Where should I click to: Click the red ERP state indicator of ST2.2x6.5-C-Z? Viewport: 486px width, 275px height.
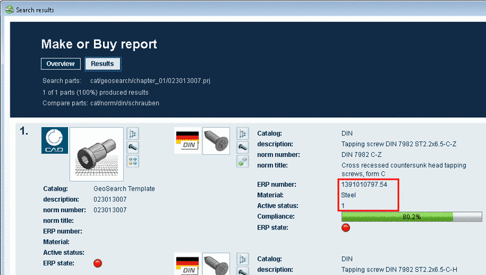point(345,228)
